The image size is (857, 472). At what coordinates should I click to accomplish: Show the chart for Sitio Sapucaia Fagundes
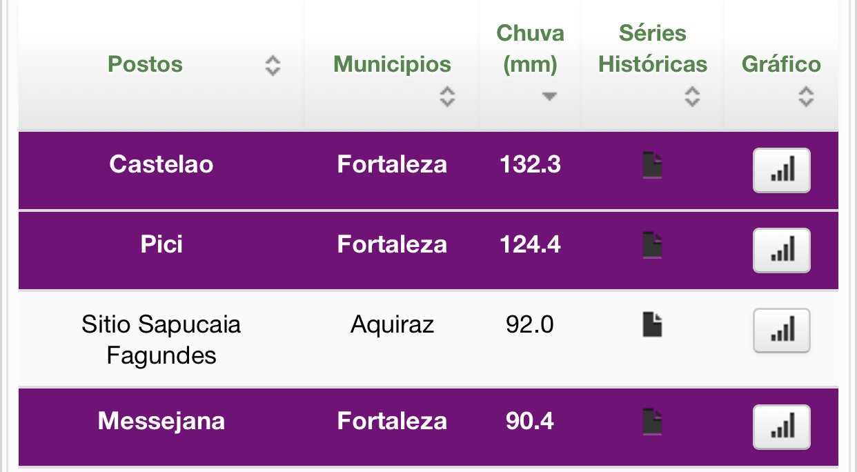781,330
